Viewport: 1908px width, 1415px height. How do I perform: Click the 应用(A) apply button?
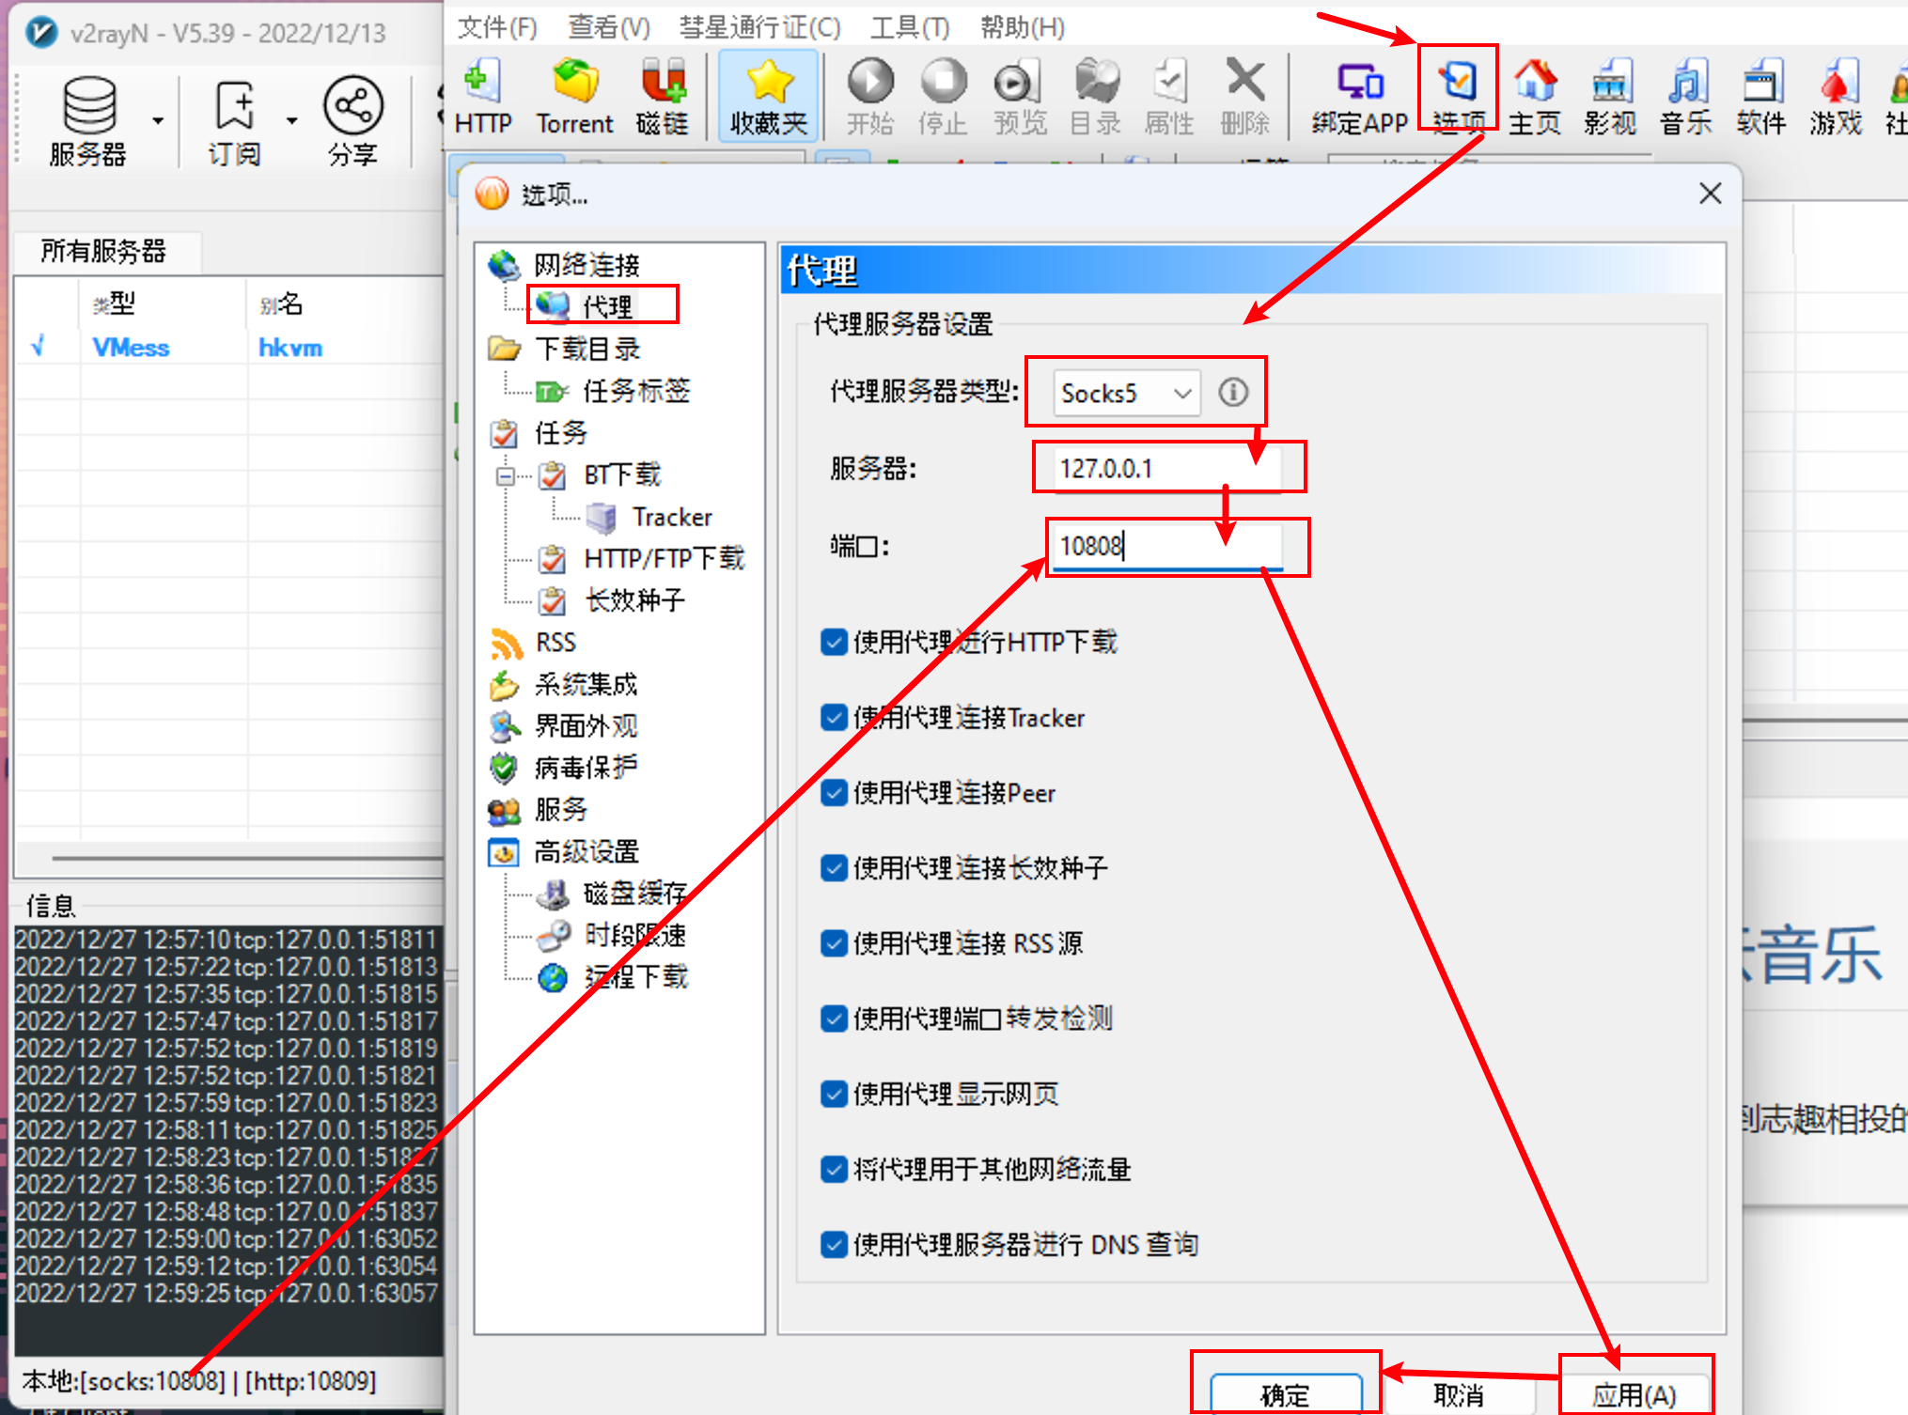point(1634,1394)
